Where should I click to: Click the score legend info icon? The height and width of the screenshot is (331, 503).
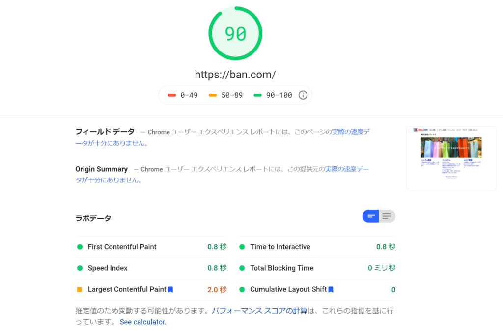click(303, 95)
